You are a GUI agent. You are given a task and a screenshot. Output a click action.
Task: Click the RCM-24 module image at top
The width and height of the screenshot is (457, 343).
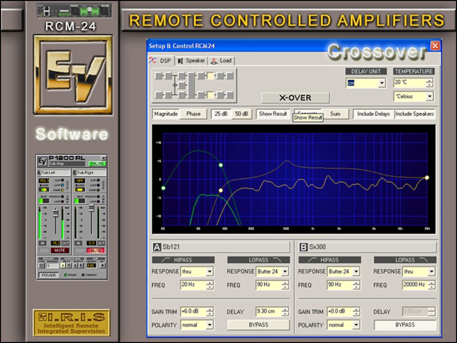pyautogui.click(x=74, y=10)
